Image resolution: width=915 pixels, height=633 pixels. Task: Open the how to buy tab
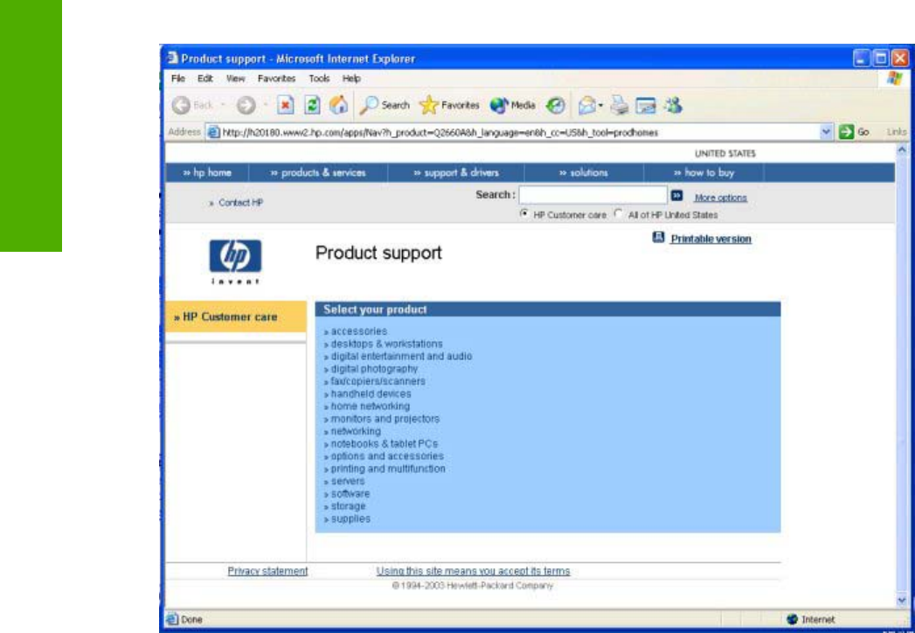click(704, 173)
